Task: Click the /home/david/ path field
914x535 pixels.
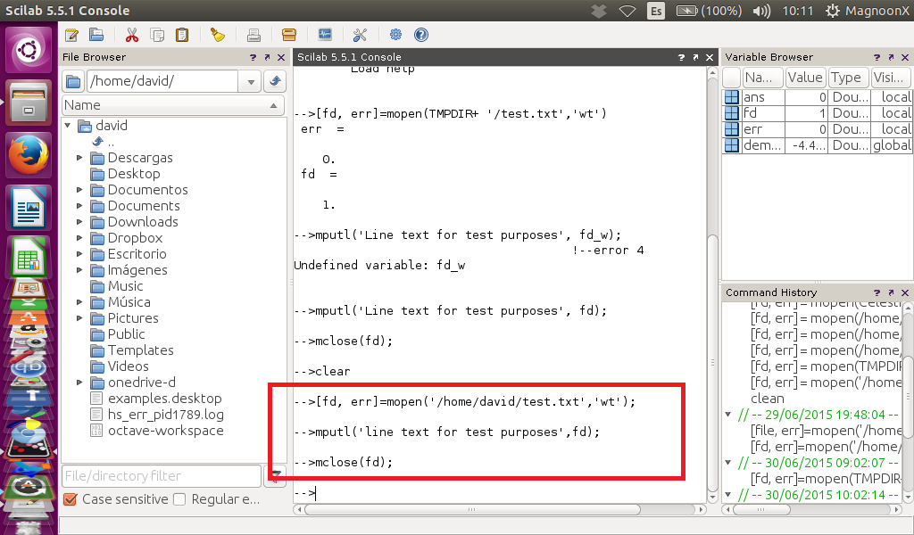Action: point(162,81)
